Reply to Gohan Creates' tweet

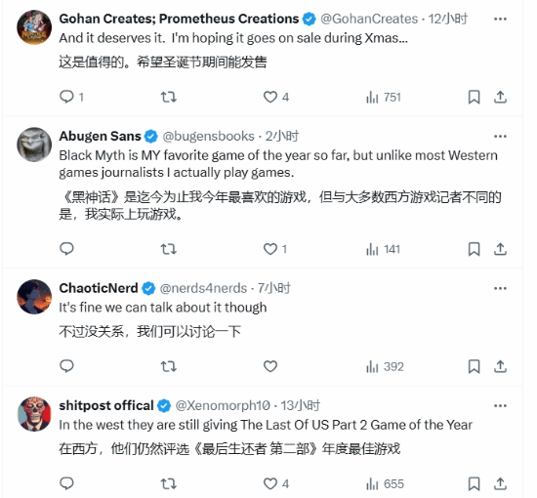point(71,97)
